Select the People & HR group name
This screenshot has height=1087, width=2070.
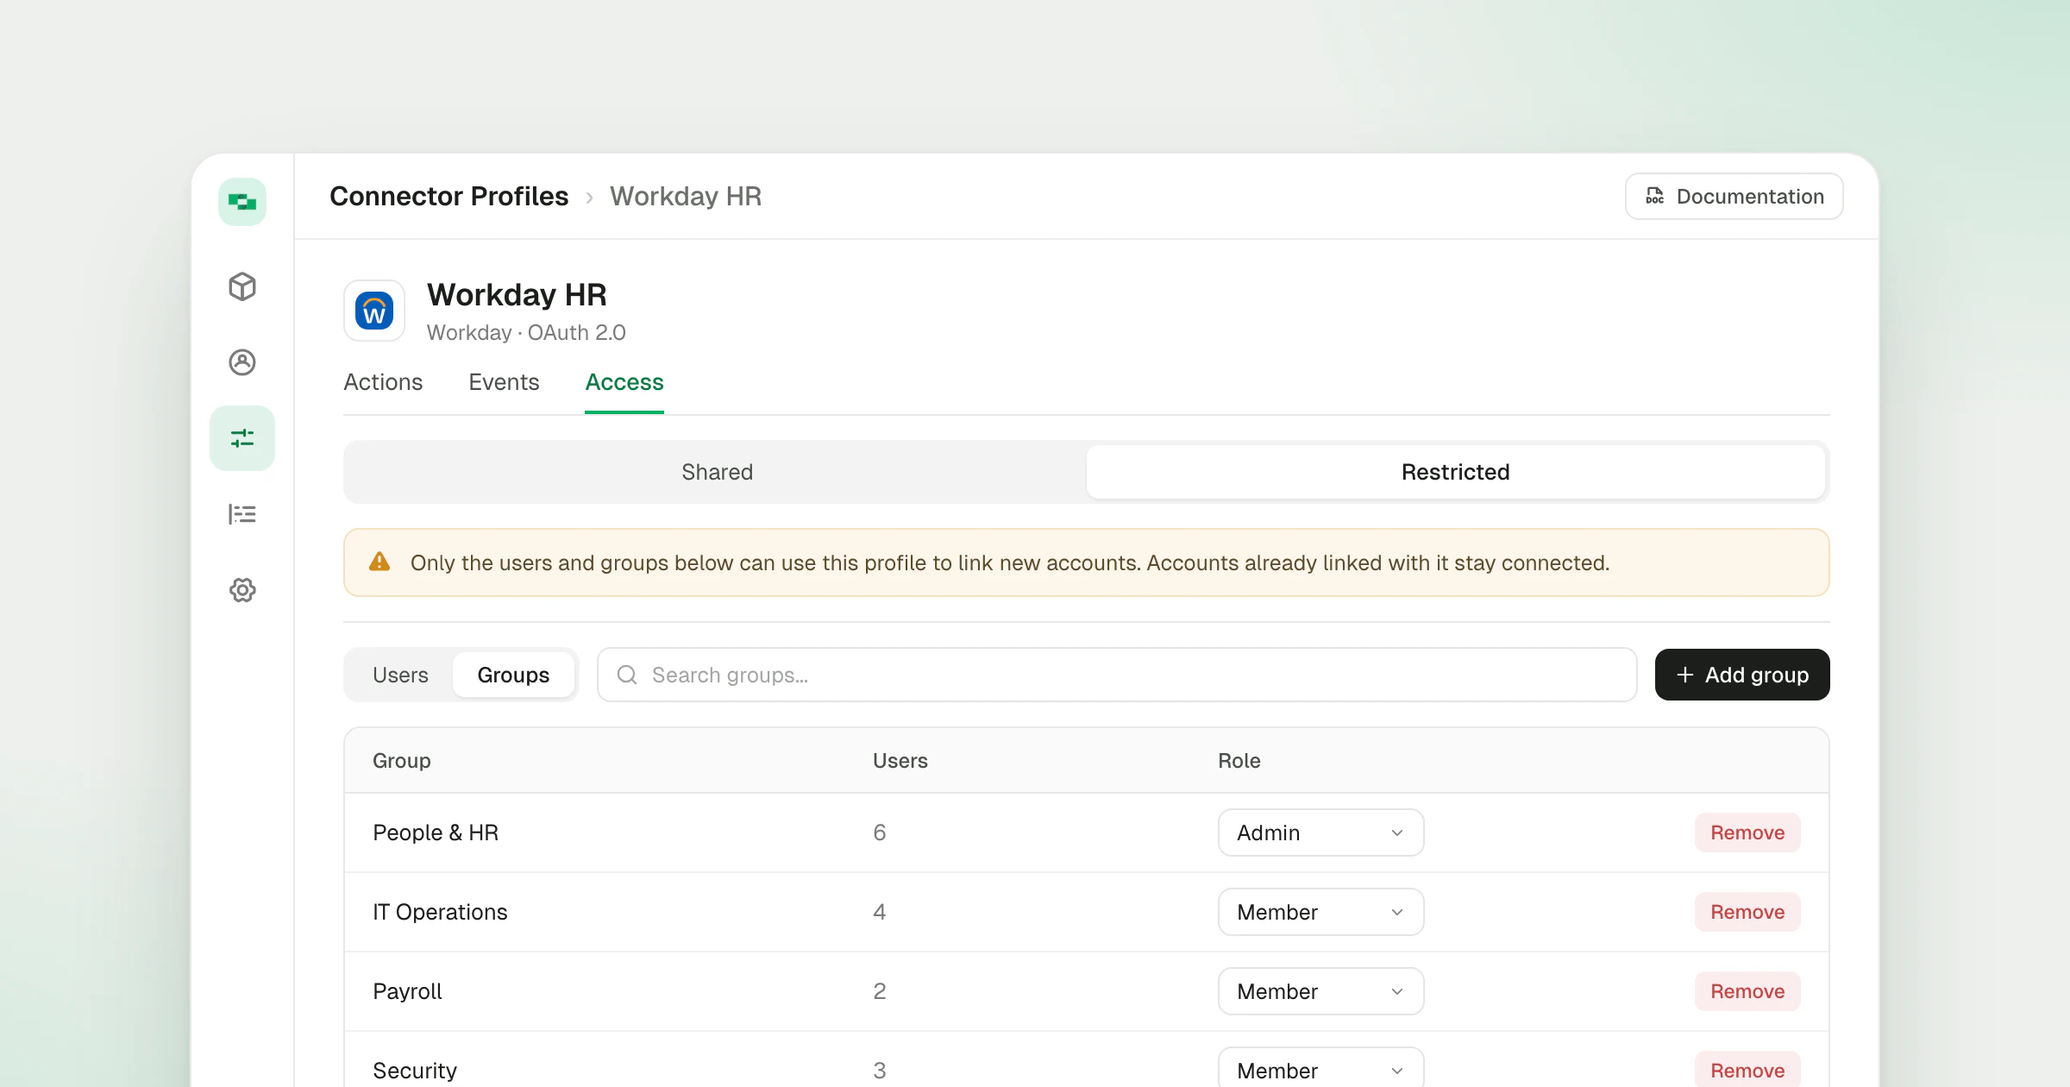[x=436, y=833]
